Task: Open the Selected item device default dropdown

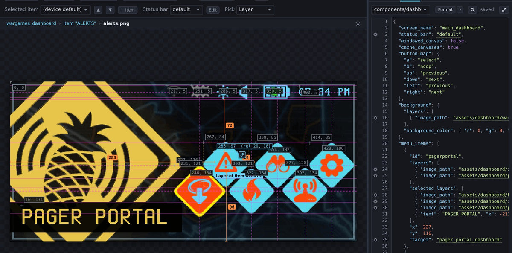Action: pos(66,9)
